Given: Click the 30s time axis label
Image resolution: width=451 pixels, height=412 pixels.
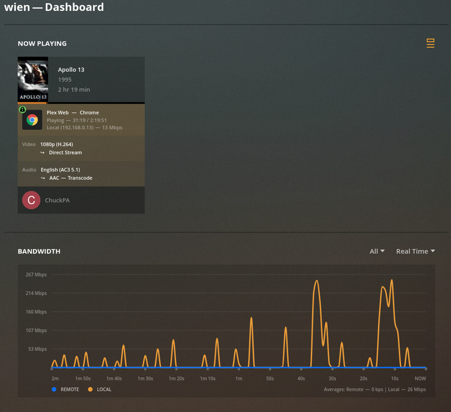Looking at the screenshot, I should pos(332,378).
